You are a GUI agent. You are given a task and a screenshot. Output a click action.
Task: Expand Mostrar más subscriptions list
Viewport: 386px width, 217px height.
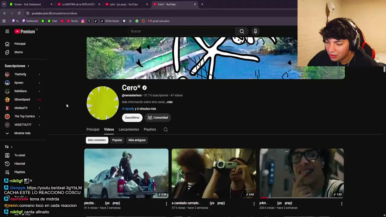[x=23, y=133]
